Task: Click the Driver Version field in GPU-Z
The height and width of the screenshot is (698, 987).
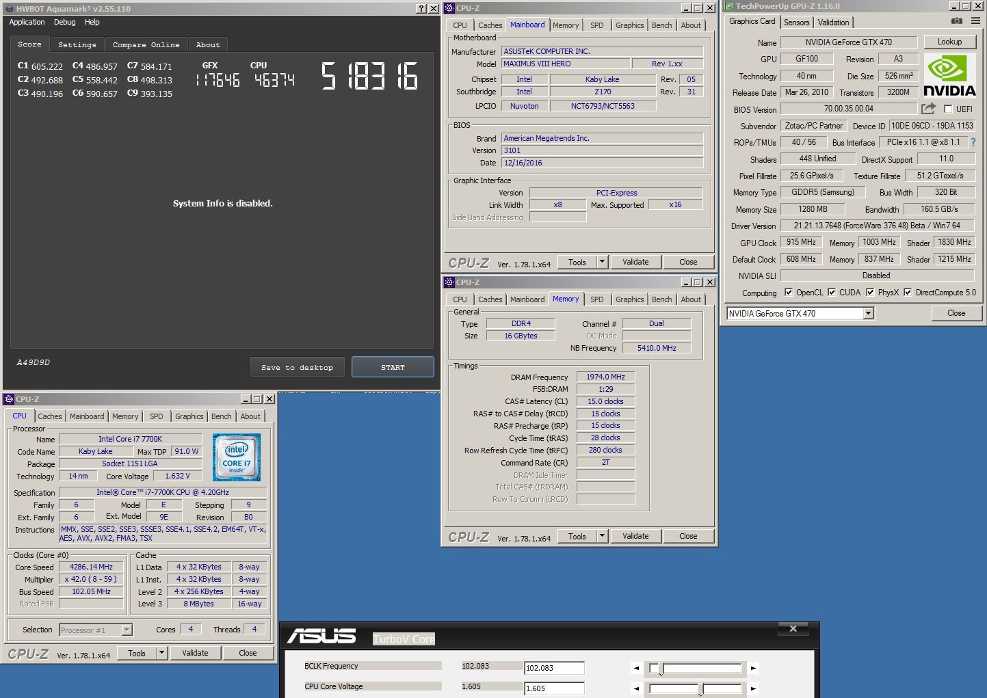Action: click(x=877, y=226)
